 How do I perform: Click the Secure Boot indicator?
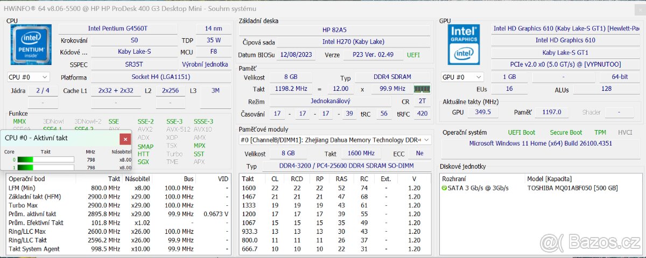566,132
